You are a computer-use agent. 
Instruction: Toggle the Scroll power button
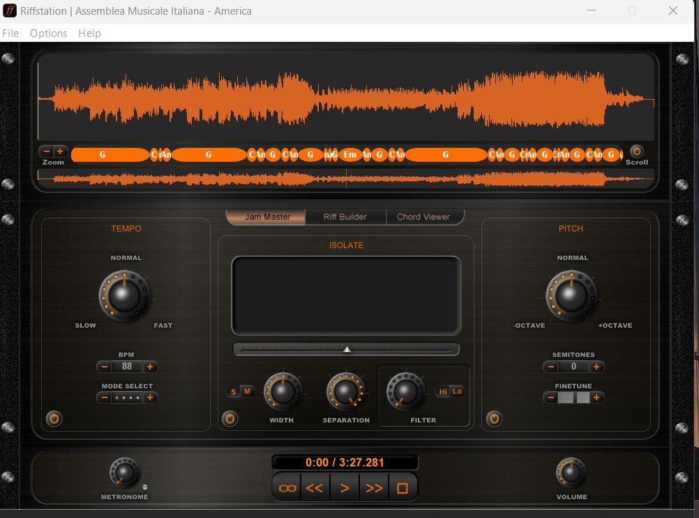(x=637, y=151)
